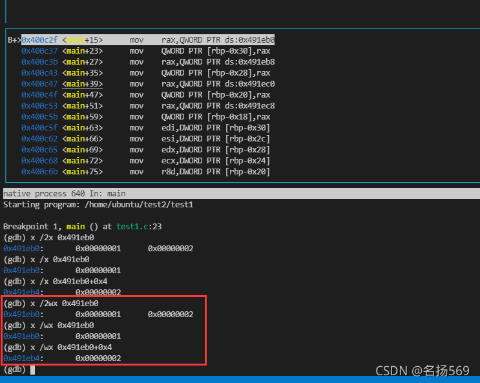Click address 0x400c53 at main+51

39,106
